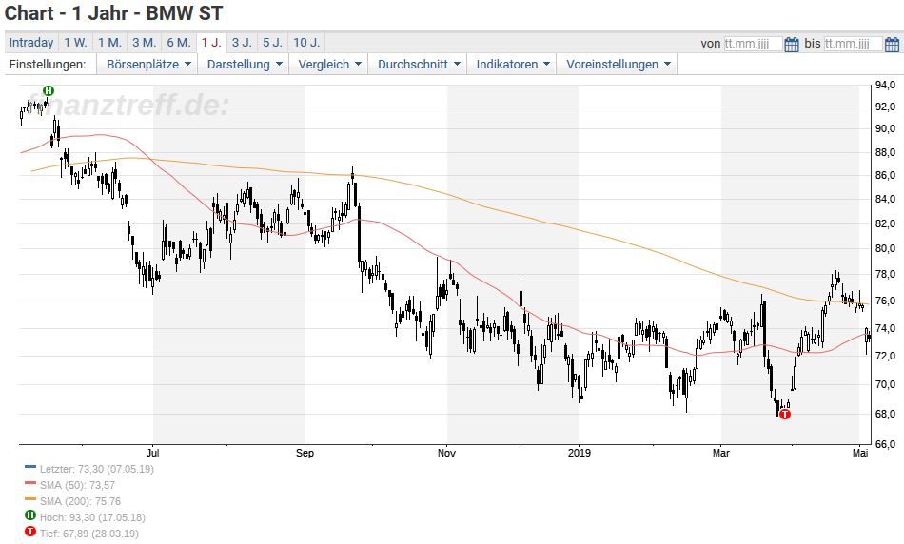Switch to the 3 J. range tab
904x544 pixels.
coord(242,43)
